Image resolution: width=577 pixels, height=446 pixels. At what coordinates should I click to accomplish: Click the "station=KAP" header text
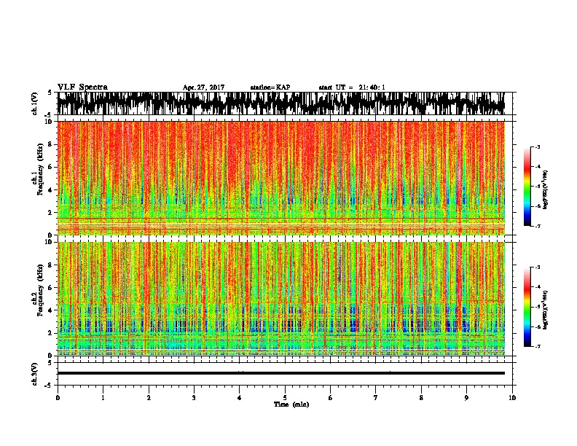pos(270,87)
